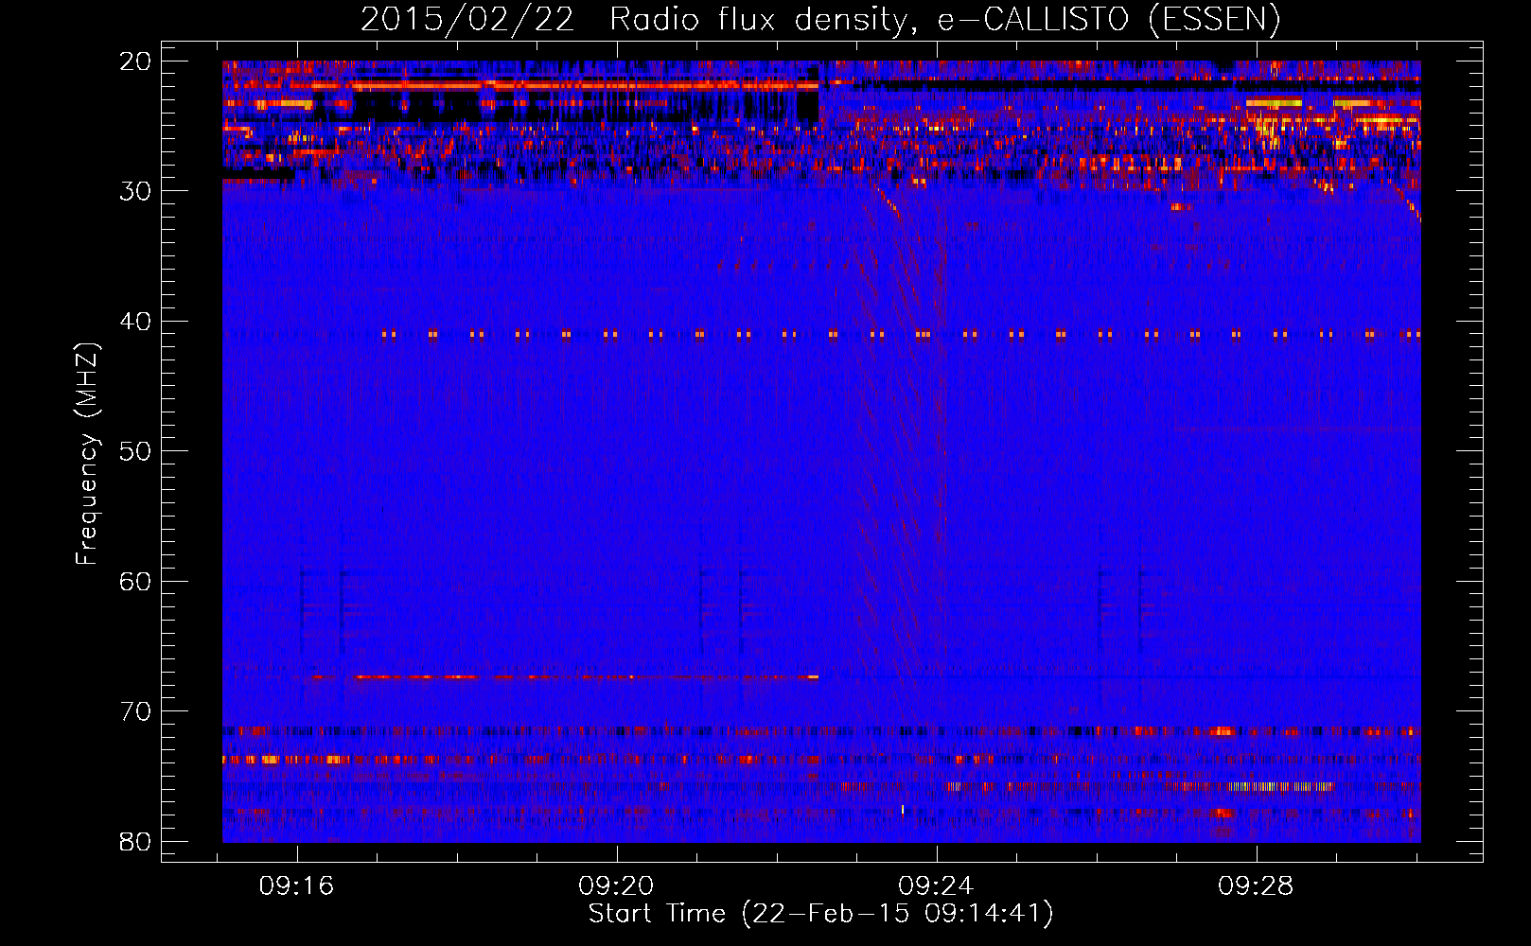
Task: Click the '09:16' time tick label
Action: coord(297,886)
